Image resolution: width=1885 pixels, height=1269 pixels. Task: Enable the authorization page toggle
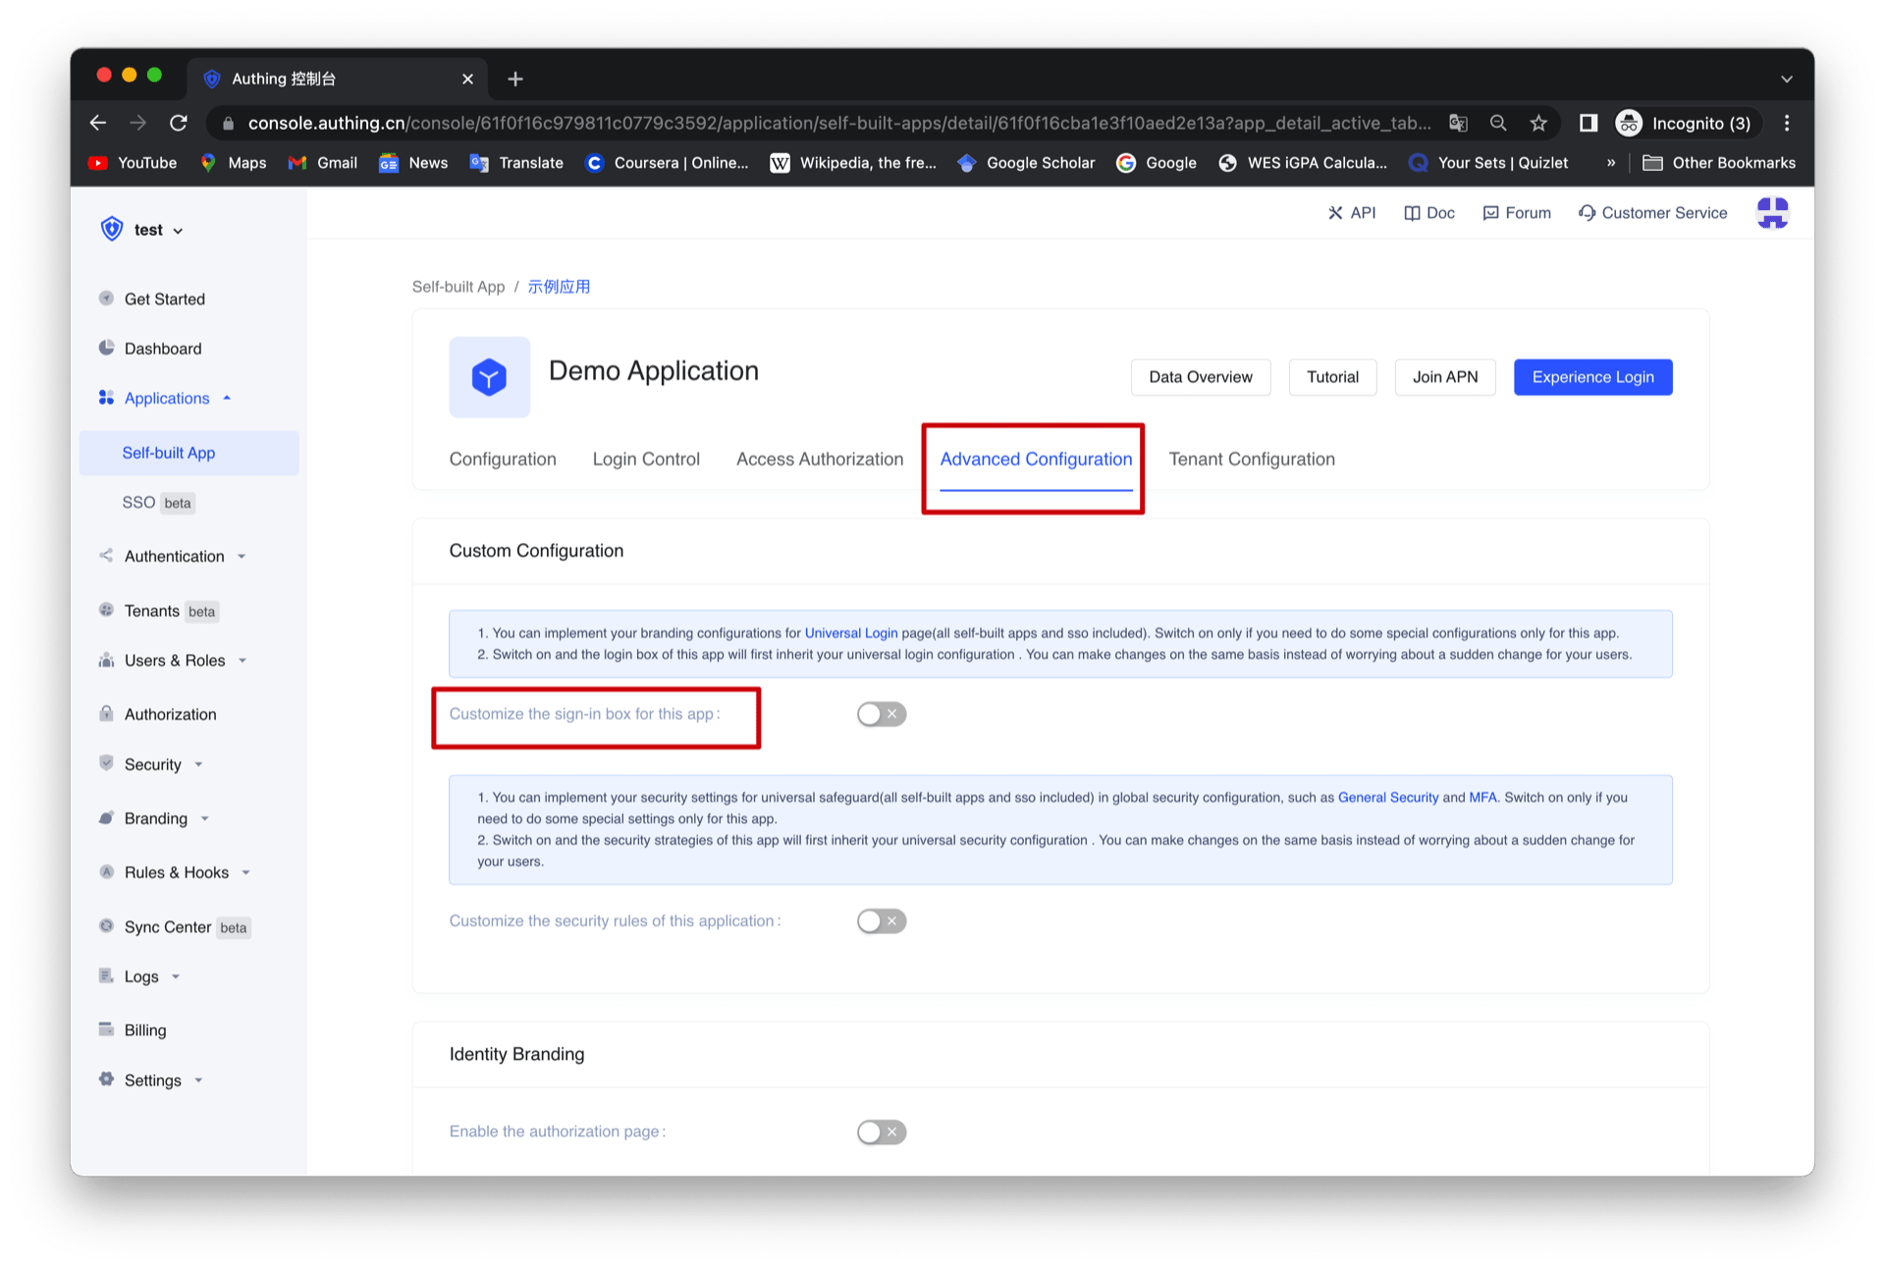pyautogui.click(x=881, y=1132)
